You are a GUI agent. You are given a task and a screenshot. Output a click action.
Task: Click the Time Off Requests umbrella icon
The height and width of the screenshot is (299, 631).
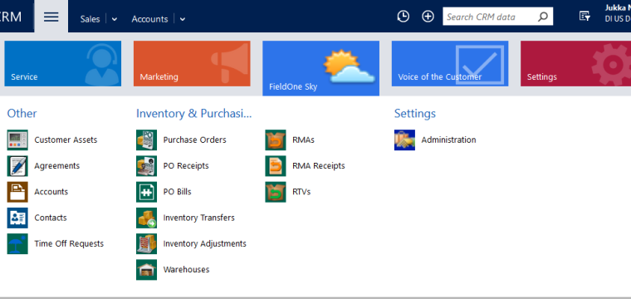(x=17, y=244)
